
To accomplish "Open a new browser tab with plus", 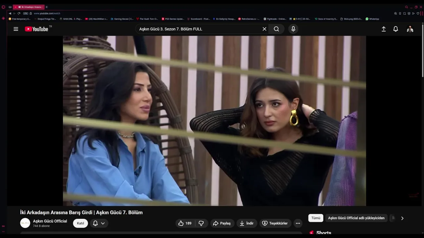I will (x=46, y=7).
